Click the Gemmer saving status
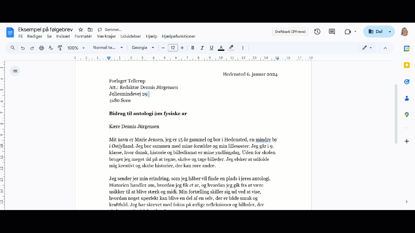 point(110,30)
